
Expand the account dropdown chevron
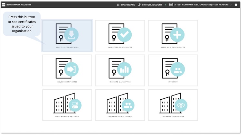point(231,5)
